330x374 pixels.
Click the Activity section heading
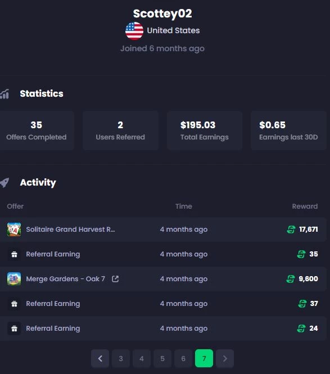[x=38, y=183]
